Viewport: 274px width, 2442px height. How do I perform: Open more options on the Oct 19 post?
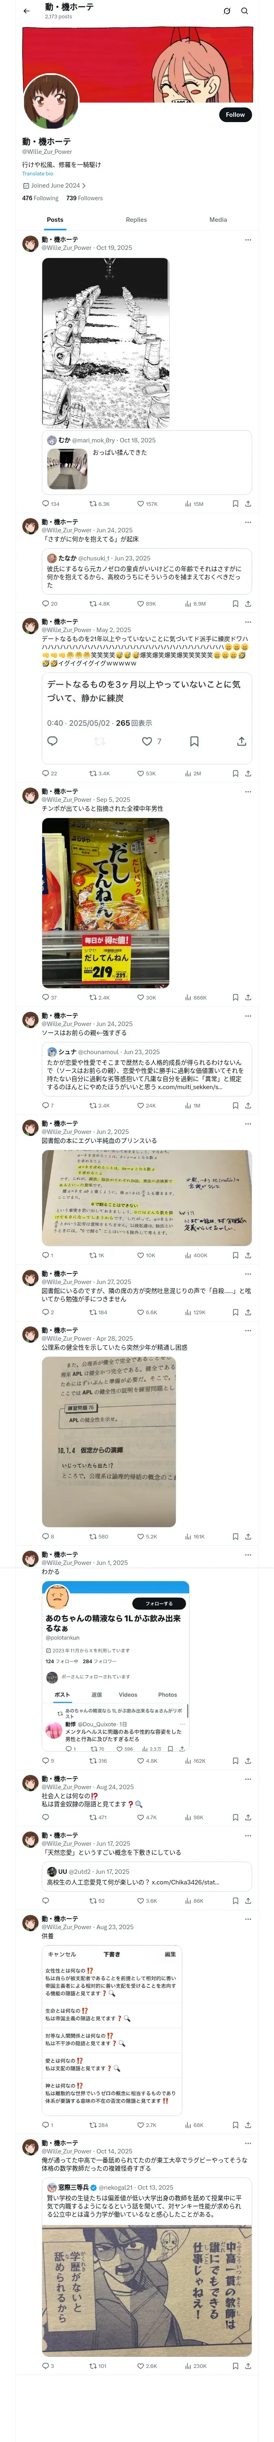[248, 239]
